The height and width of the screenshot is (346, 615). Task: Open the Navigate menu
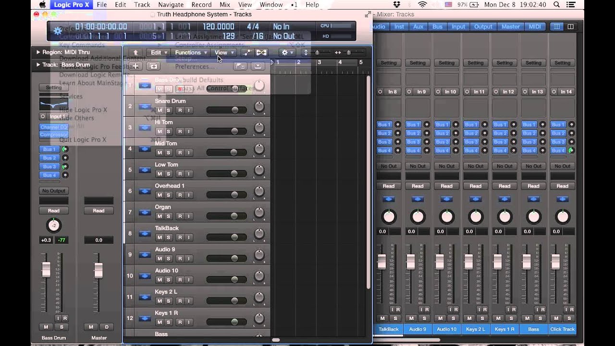(x=171, y=5)
